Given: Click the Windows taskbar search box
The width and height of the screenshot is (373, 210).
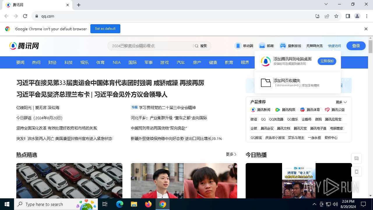Looking at the screenshot, I should point(57,204).
